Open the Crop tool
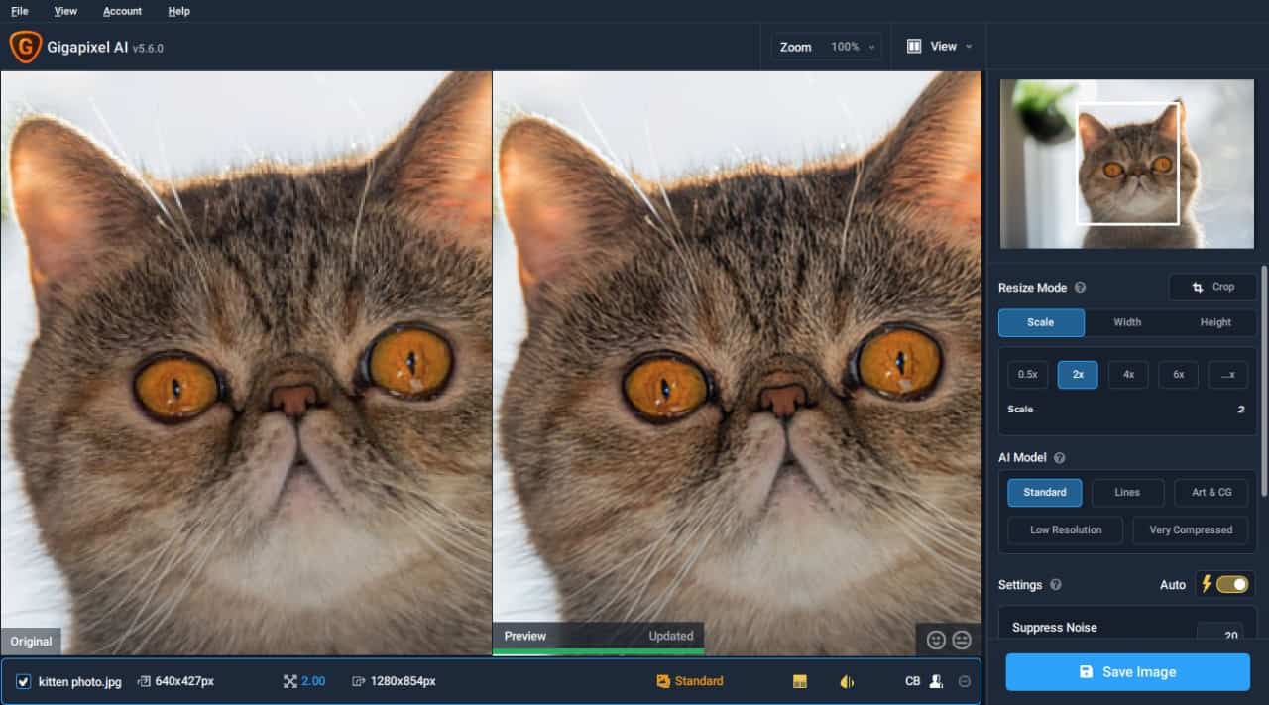 tap(1212, 287)
